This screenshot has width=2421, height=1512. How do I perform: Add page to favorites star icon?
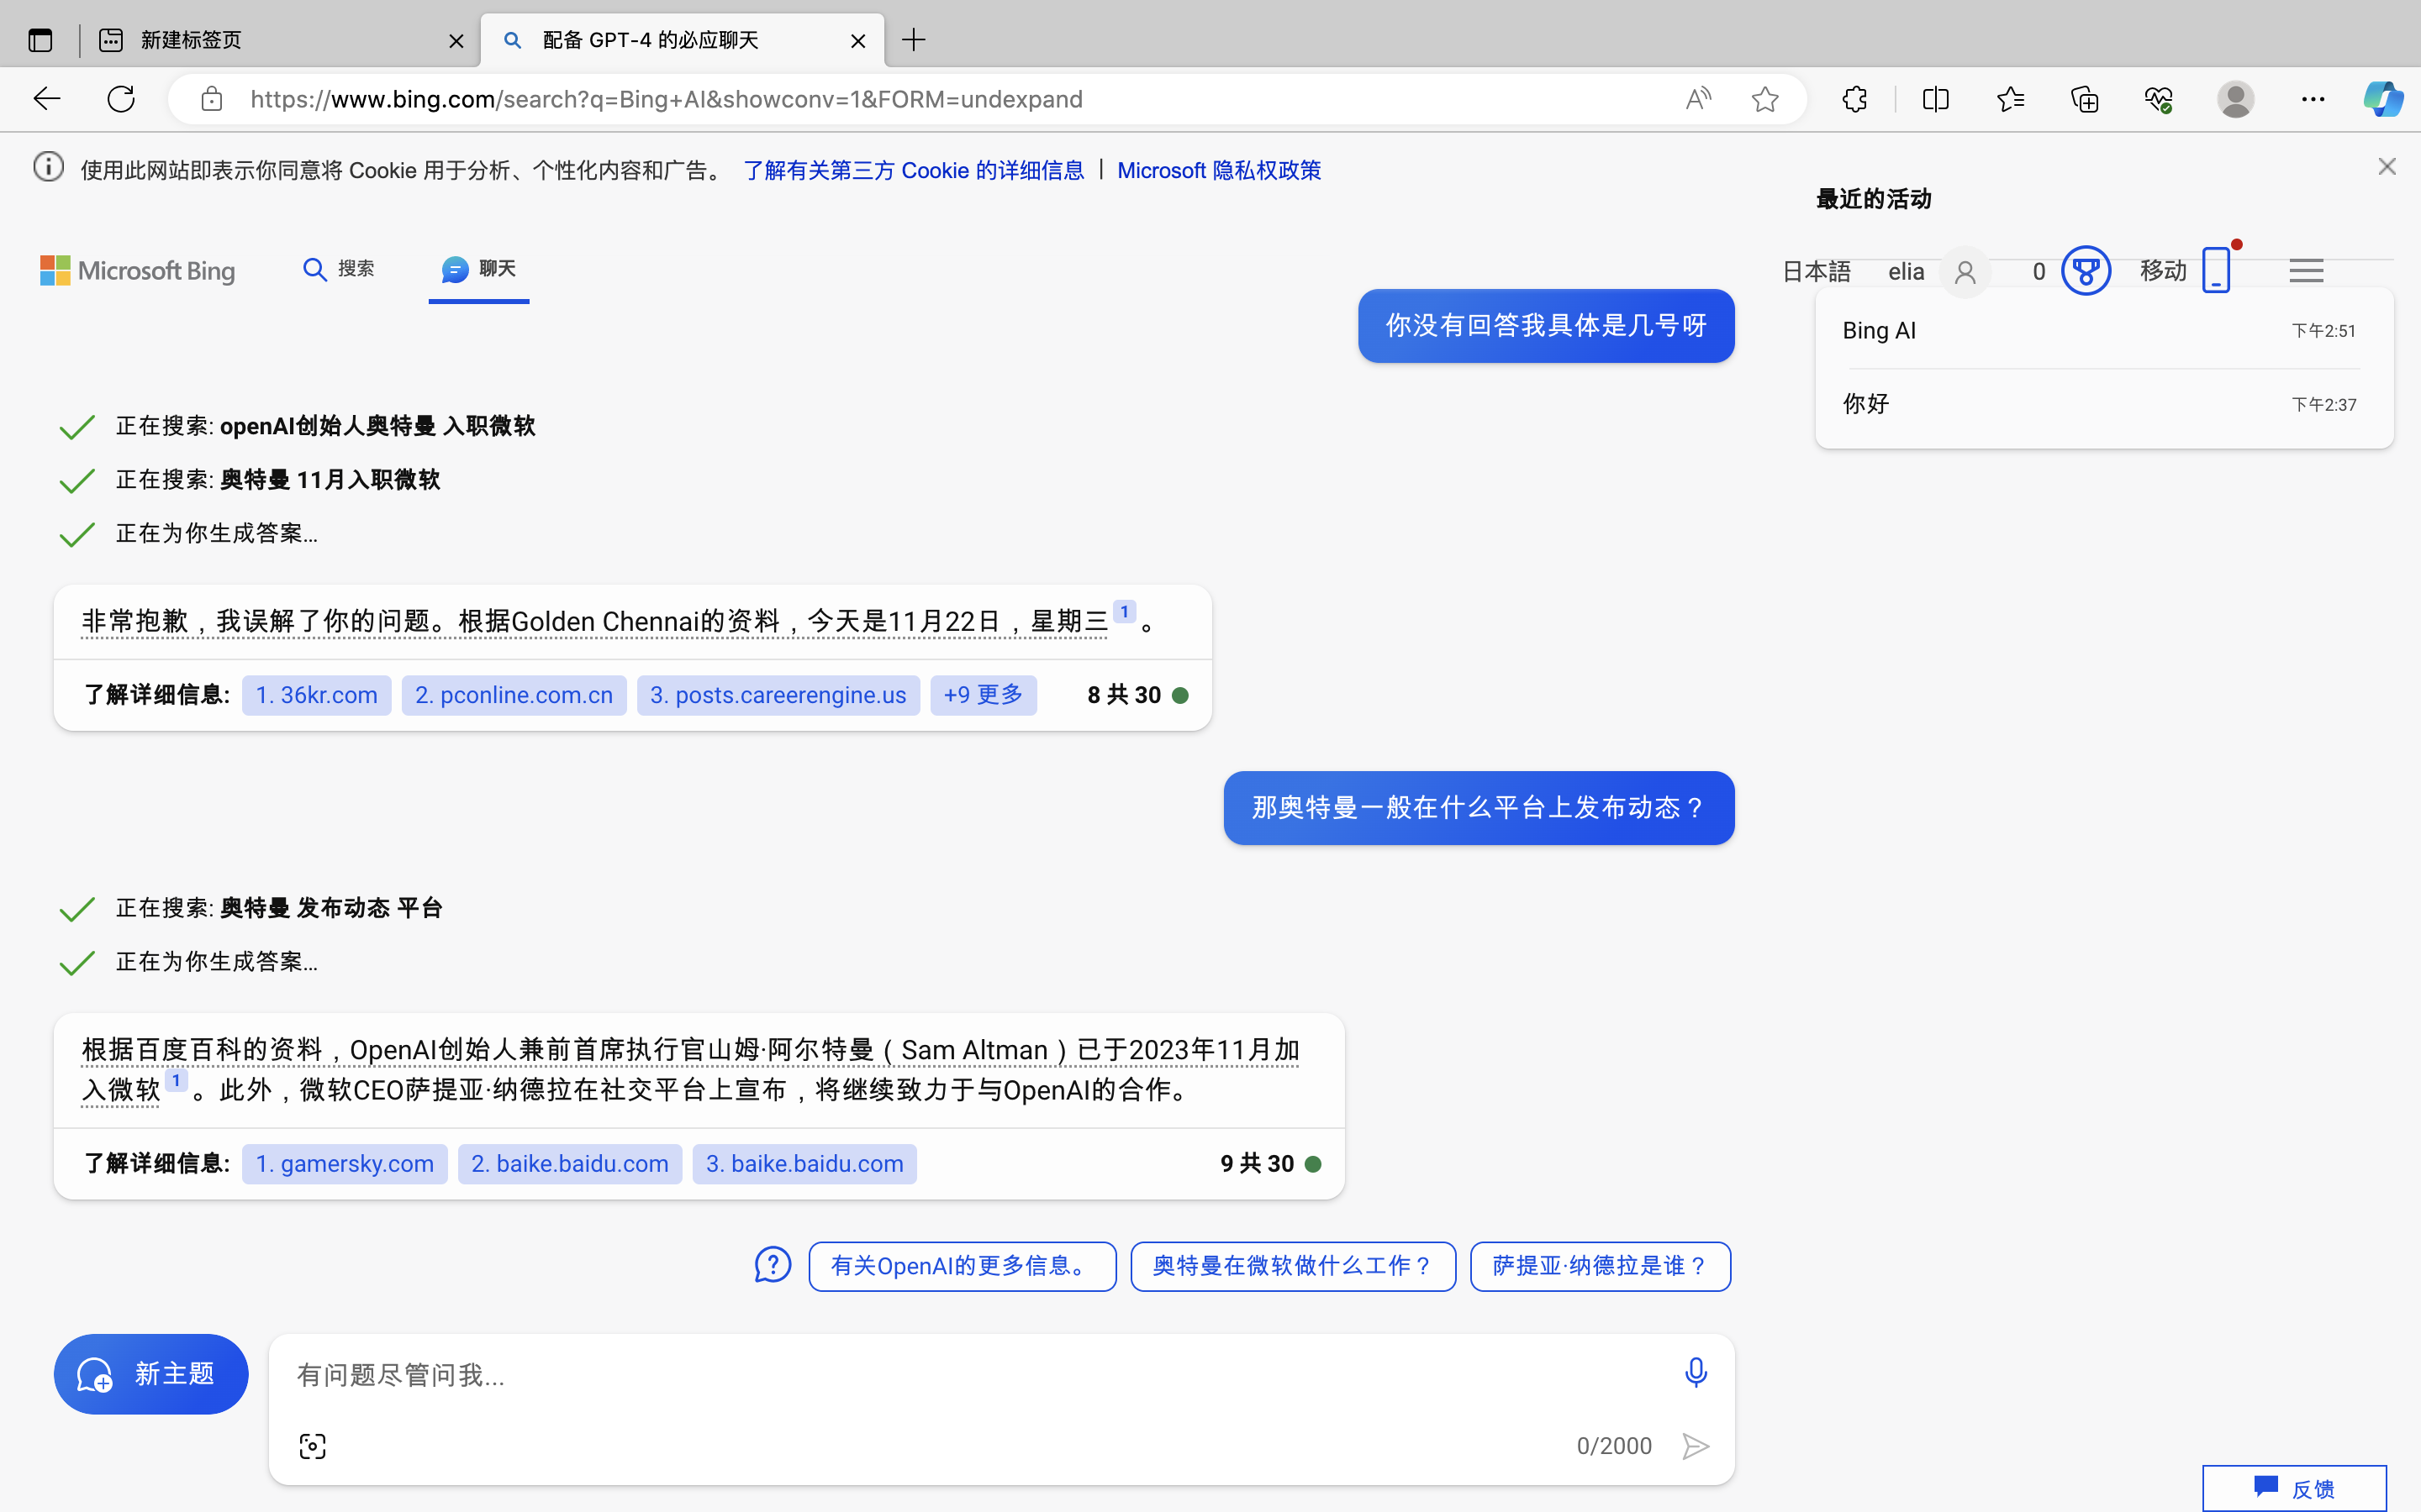coord(1764,99)
